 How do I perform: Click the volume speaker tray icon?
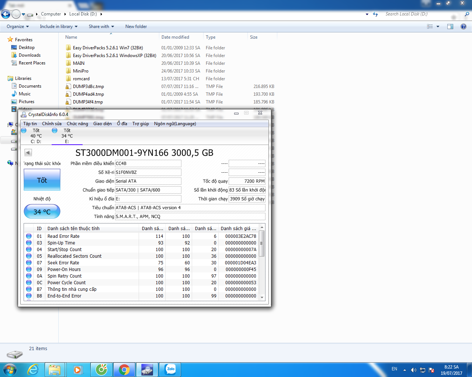pyautogui.click(x=413, y=370)
